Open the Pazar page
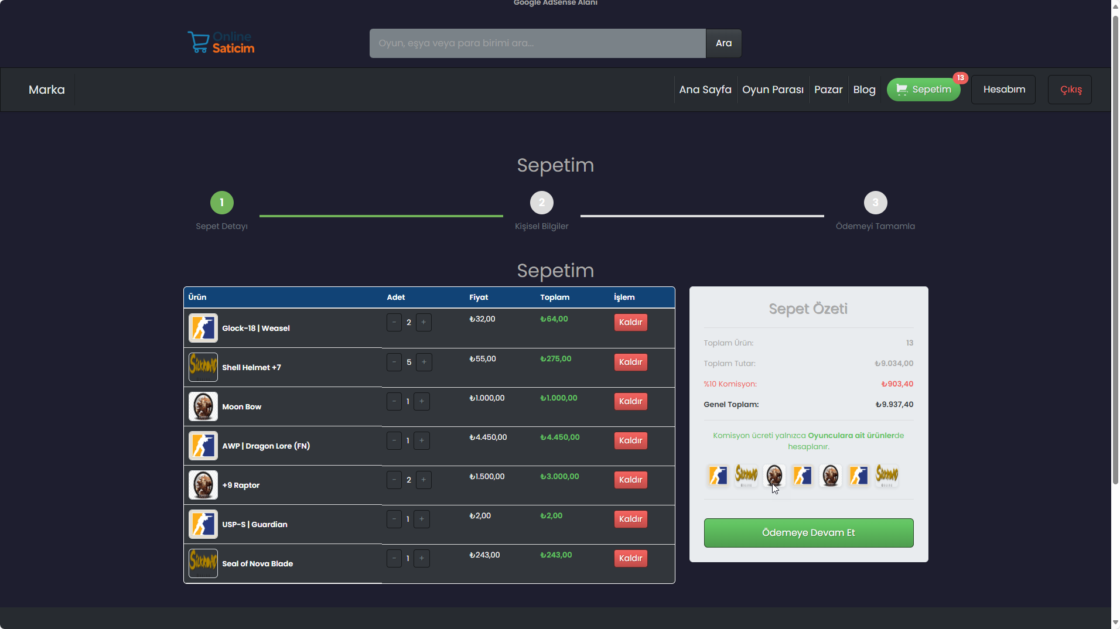1120x629 pixels. [x=828, y=90]
